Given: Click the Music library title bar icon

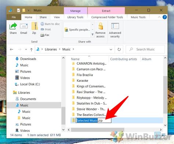Looking at the screenshot, I should point(11,10).
